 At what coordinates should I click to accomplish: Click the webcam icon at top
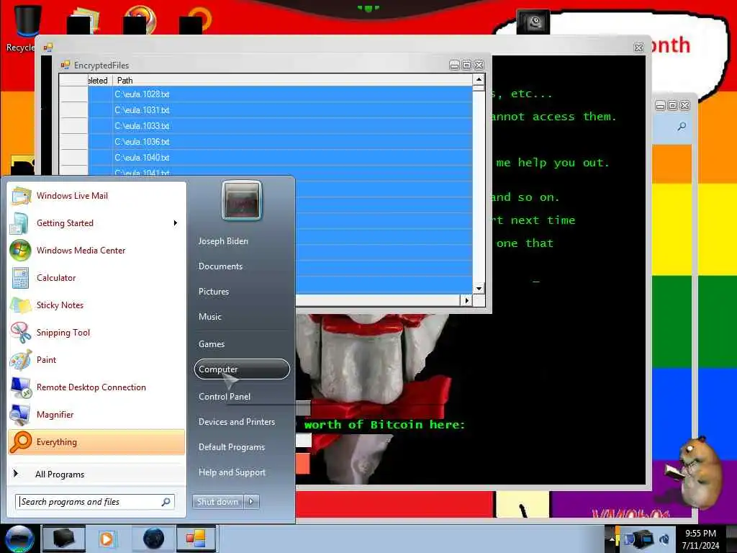[533, 22]
